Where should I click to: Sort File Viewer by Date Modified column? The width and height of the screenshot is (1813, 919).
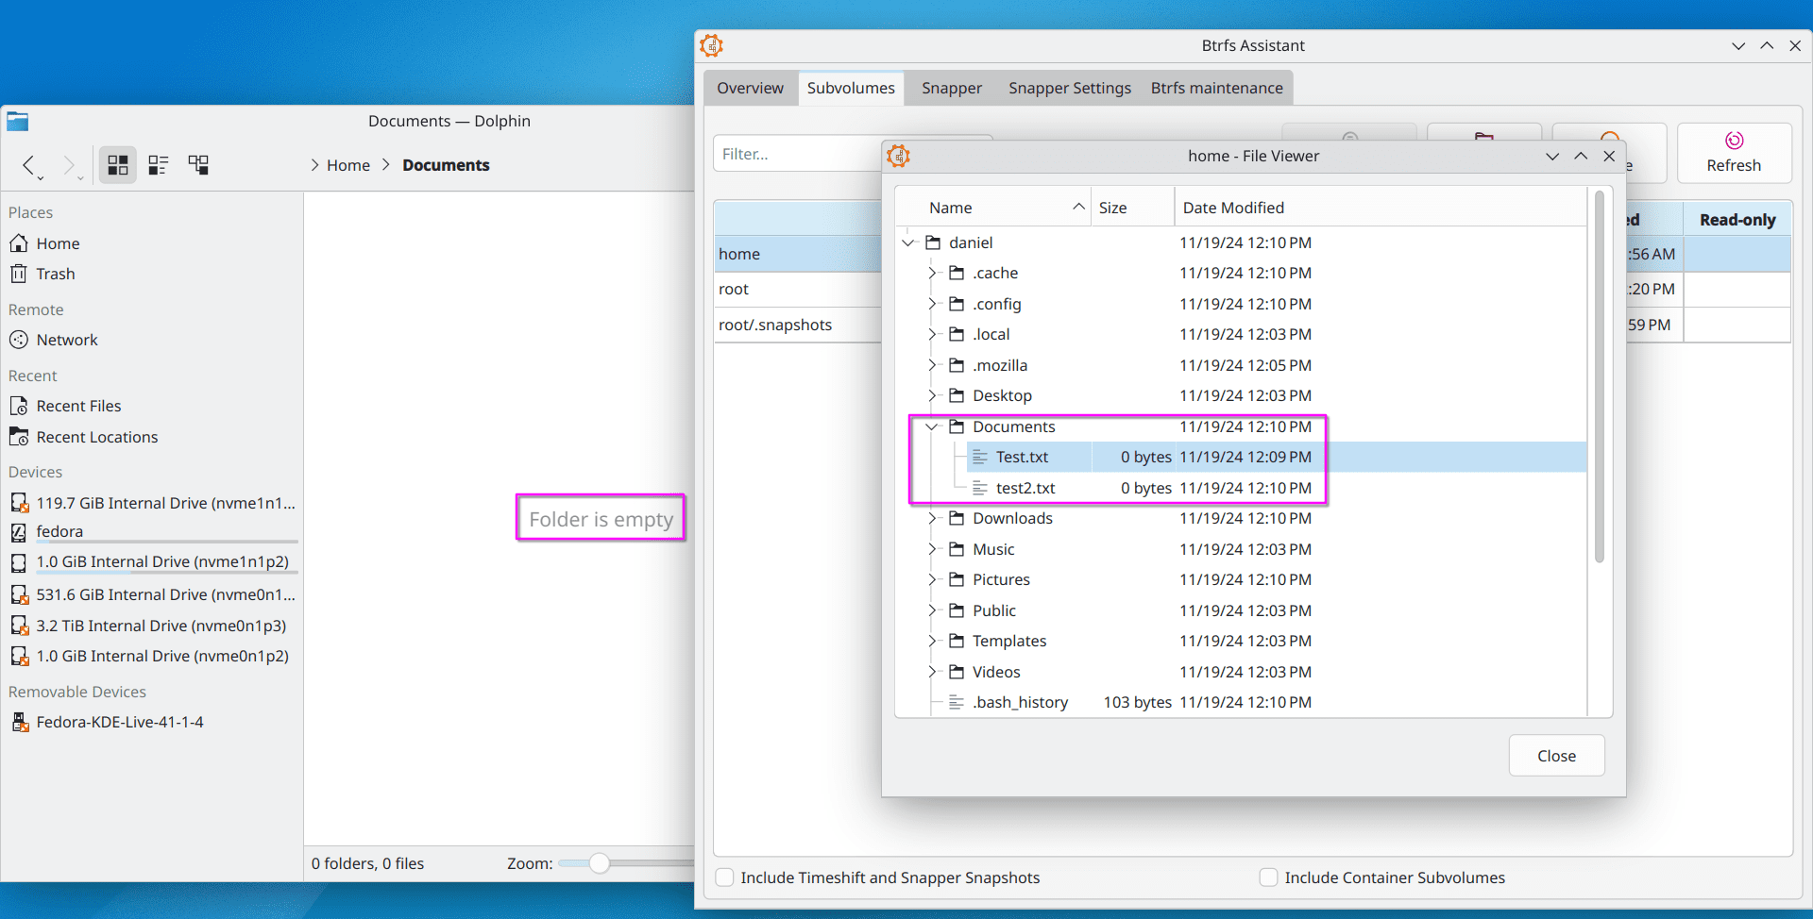(1381, 208)
